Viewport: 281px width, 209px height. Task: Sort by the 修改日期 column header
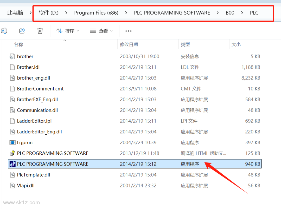click(x=129, y=44)
